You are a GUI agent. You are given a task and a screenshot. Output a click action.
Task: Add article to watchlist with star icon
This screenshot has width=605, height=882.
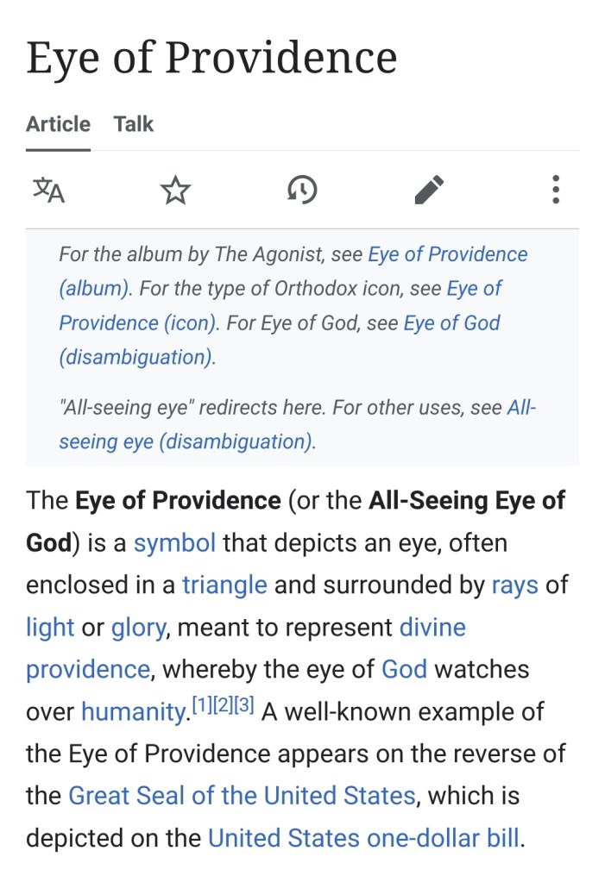175,190
